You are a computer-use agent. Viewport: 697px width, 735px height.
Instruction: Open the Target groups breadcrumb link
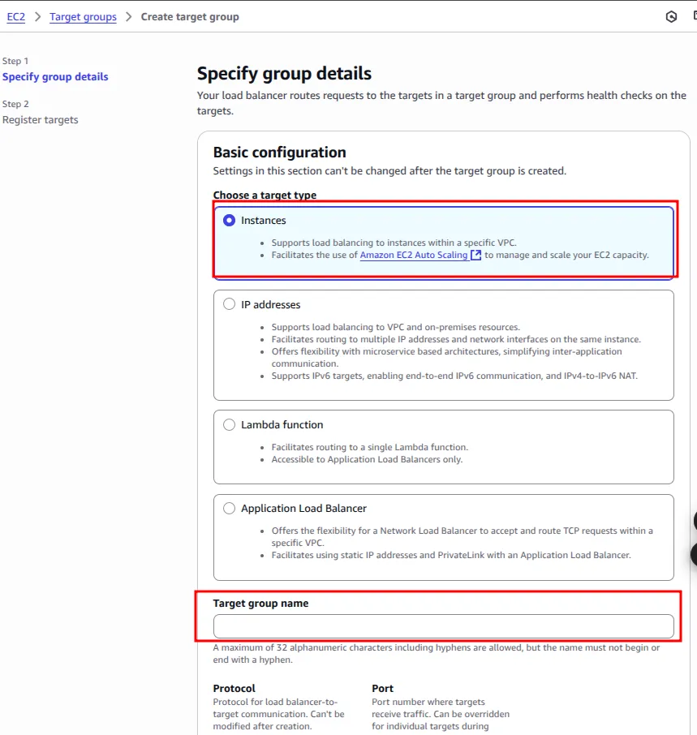[83, 17]
